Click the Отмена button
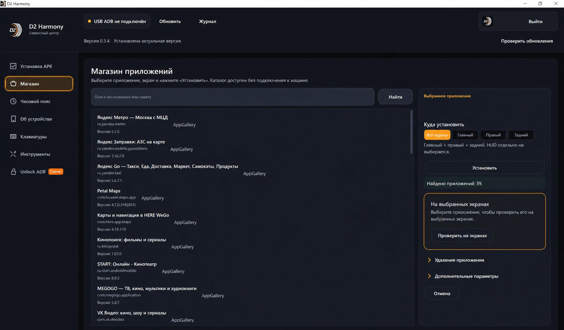The image size is (564, 330). click(x=442, y=294)
